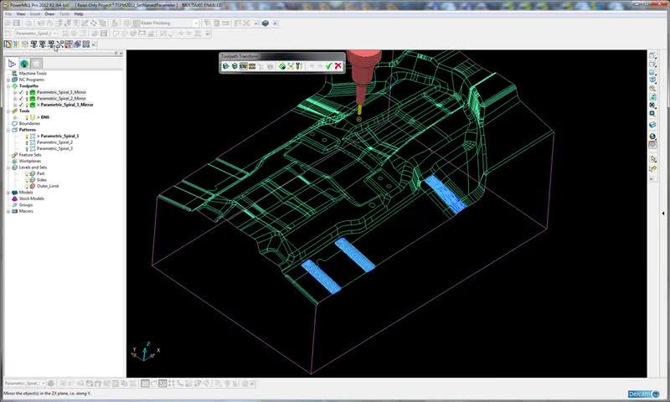Click the Mirror in ZX plane icon
The image size is (670, 402).
[51, 44]
